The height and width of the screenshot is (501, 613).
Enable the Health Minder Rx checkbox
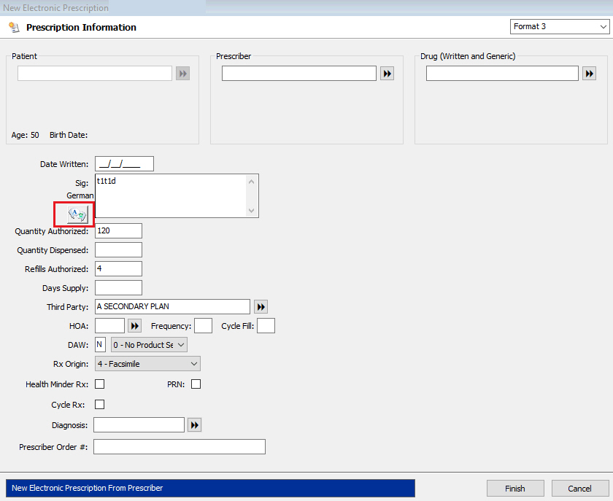(100, 384)
